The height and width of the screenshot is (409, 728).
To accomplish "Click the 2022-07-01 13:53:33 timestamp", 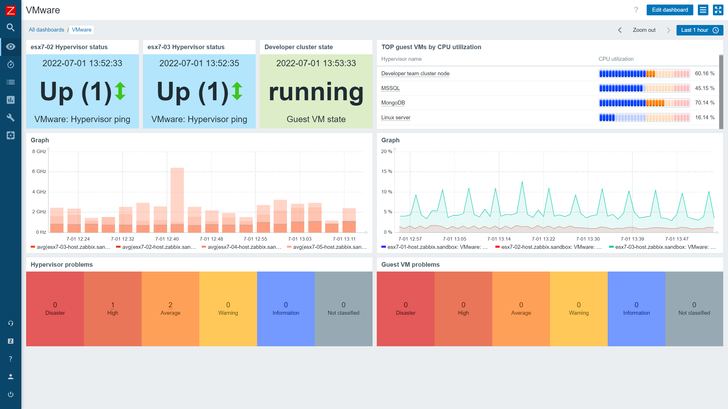I will (316, 63).
